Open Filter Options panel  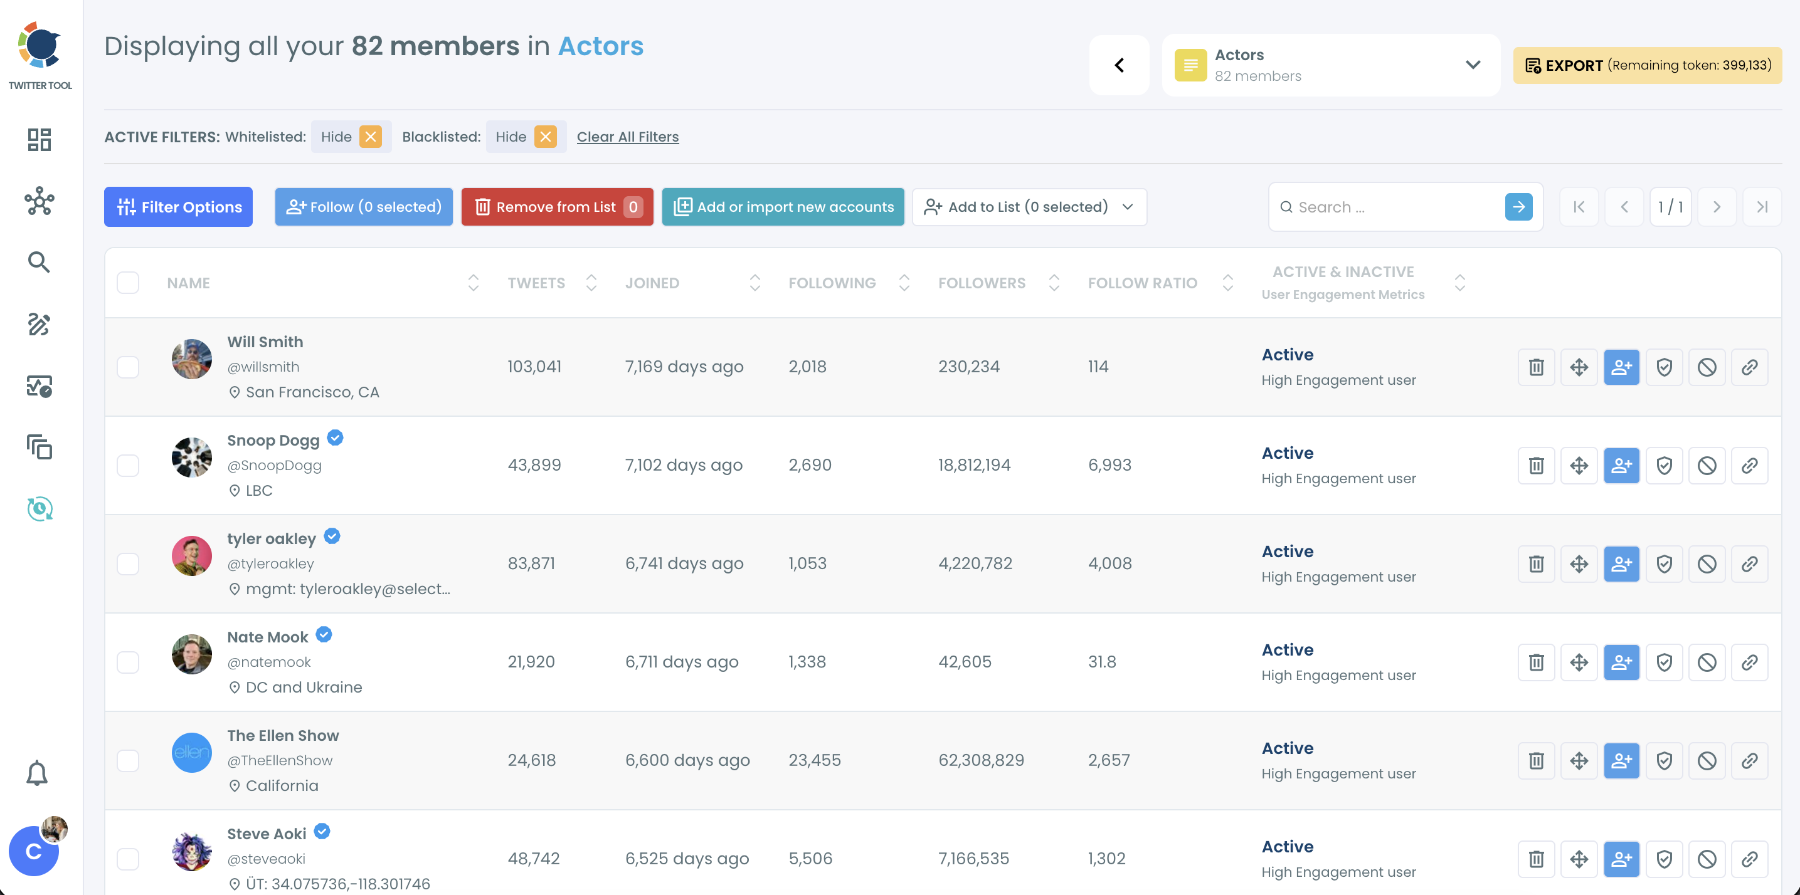(x=178, y=207)
